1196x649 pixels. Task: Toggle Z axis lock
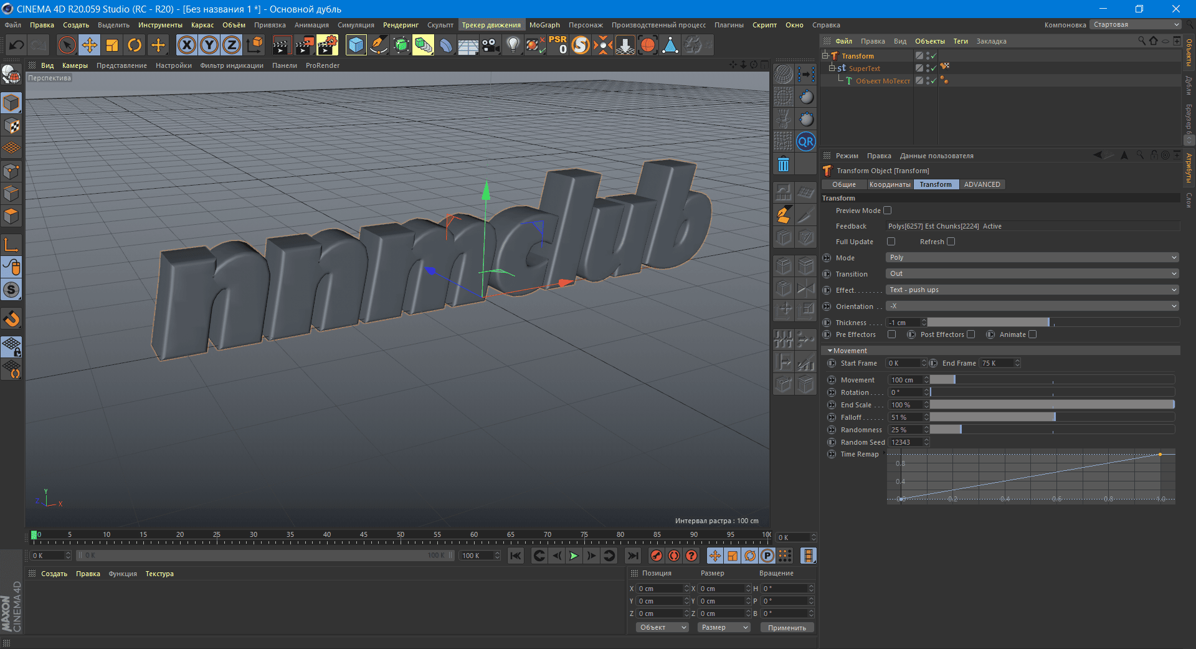[232, 45]
